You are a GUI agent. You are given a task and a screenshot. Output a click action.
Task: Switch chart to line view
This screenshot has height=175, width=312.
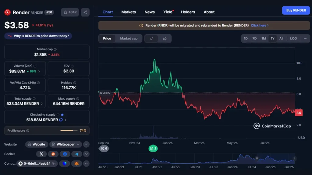tap(151, 39)
